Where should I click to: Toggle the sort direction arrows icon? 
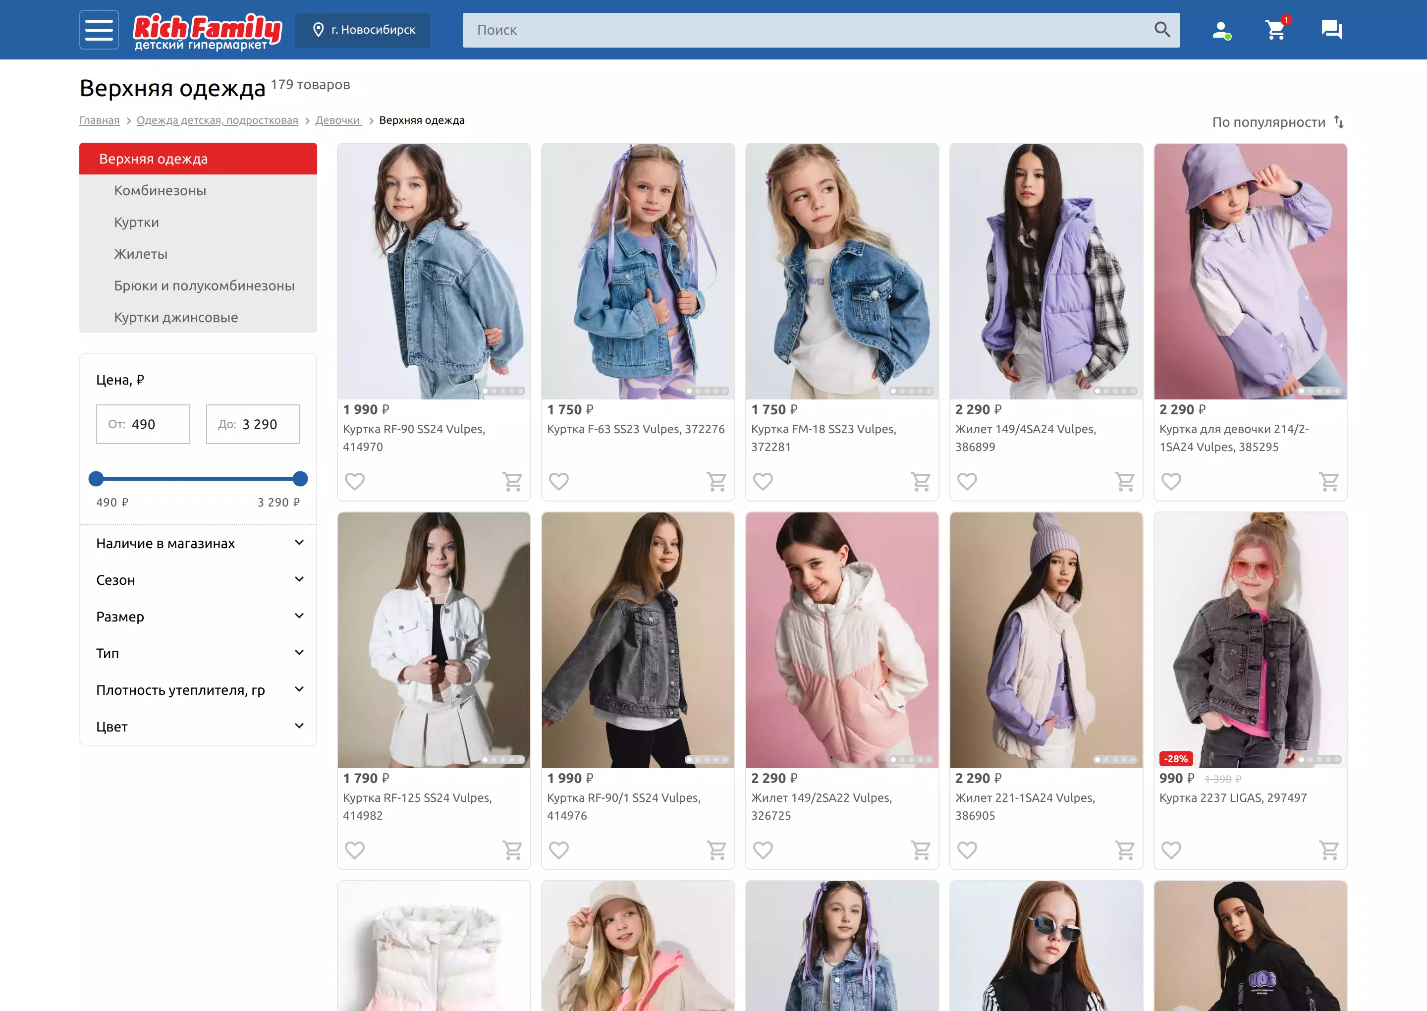[x=1339, y=122]
